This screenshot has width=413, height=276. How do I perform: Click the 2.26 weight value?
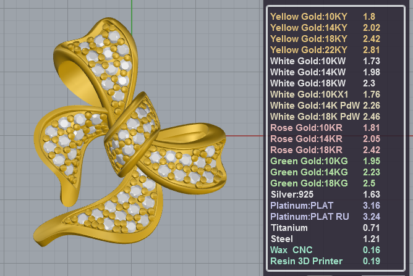point(372,106)
